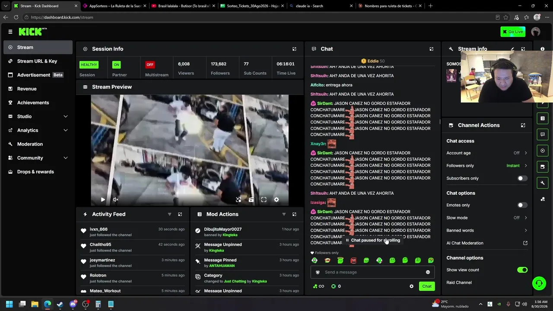Screen dimensions: 553x311
Task: Open Achievements page
Action: coord(38,102)
